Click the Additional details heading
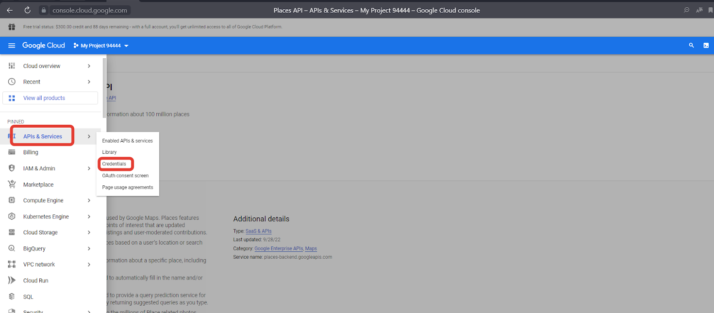Screen dimensions: 714x313 coord(261,219)
